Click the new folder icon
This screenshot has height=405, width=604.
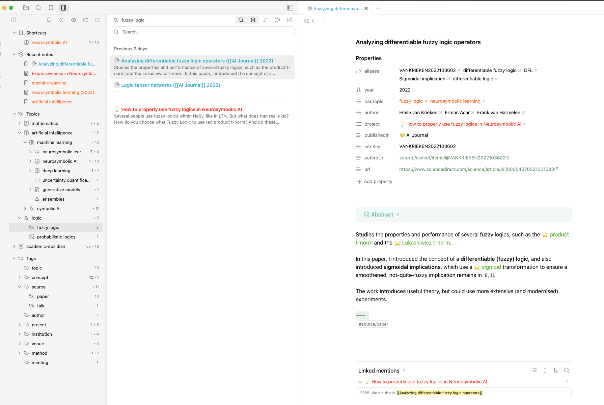coord(98,20)
